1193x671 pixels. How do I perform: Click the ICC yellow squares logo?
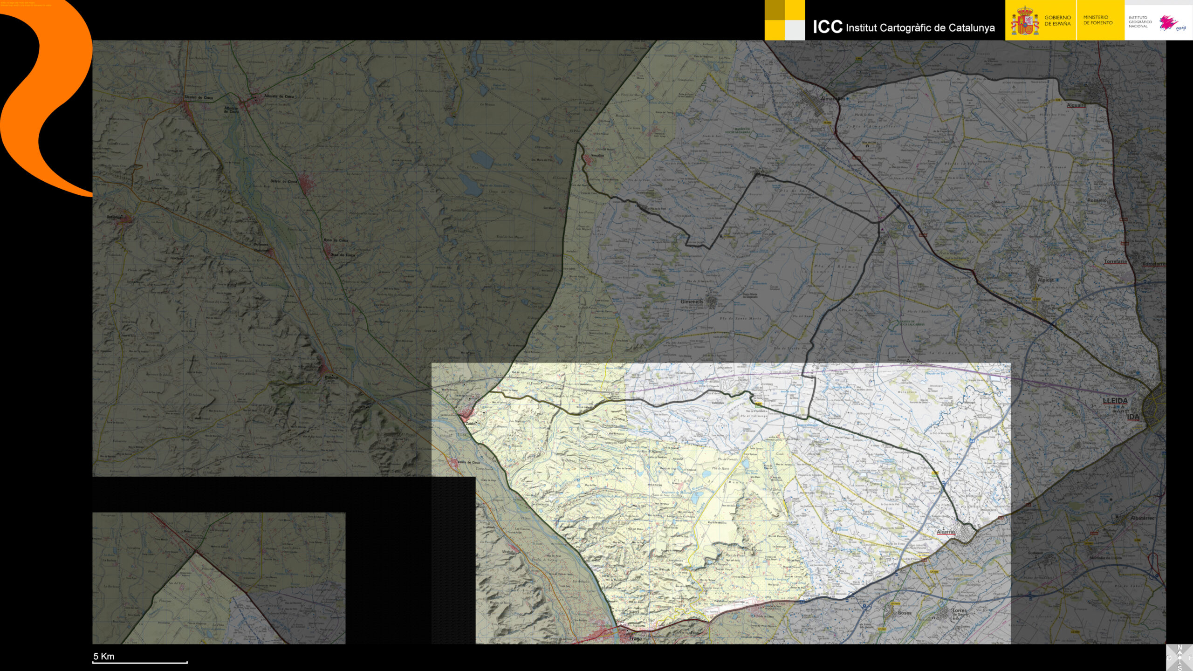[x=785, y=20]
